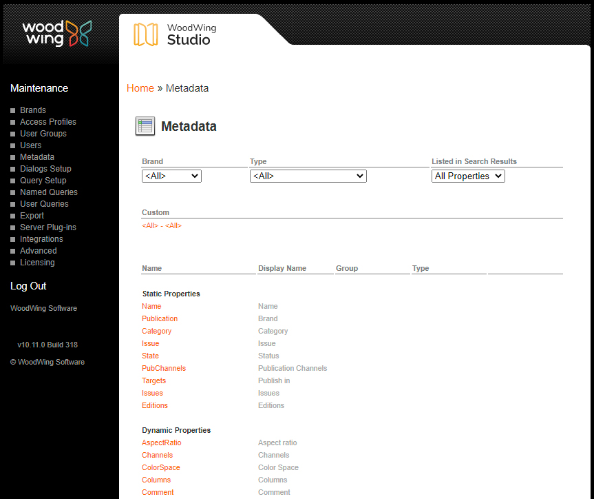Viewport: 594px width, 499px height.
Task: Open Brands in Maintenance menu
Action: click(33, 110)
